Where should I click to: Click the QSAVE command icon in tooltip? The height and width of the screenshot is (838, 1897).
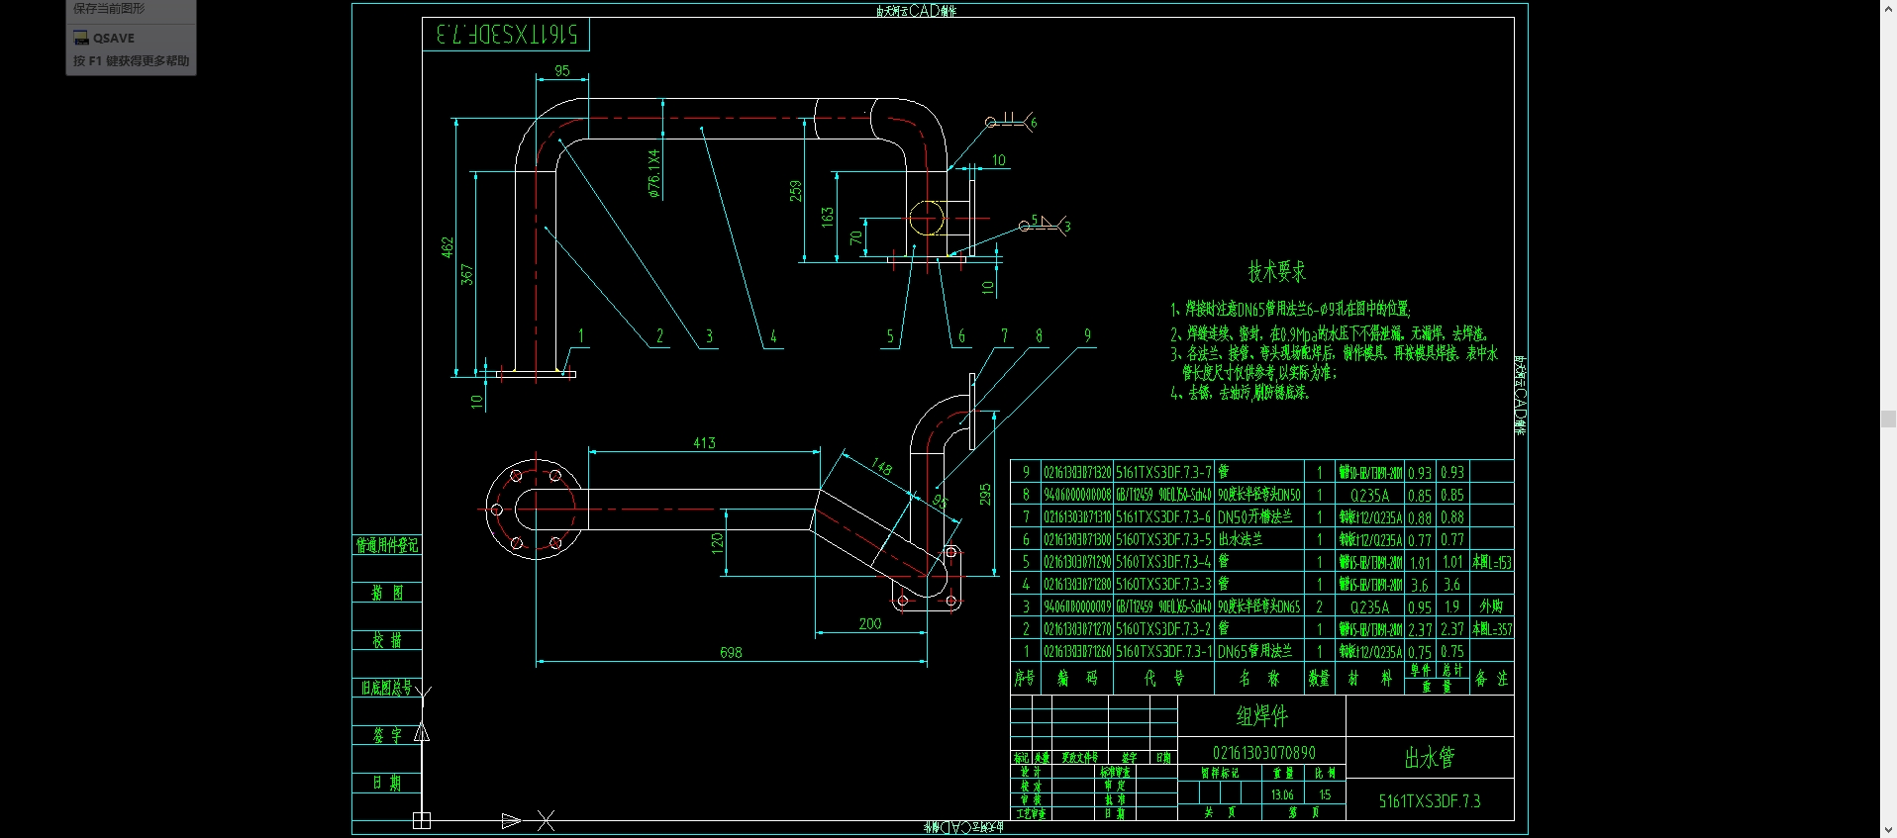81,39
